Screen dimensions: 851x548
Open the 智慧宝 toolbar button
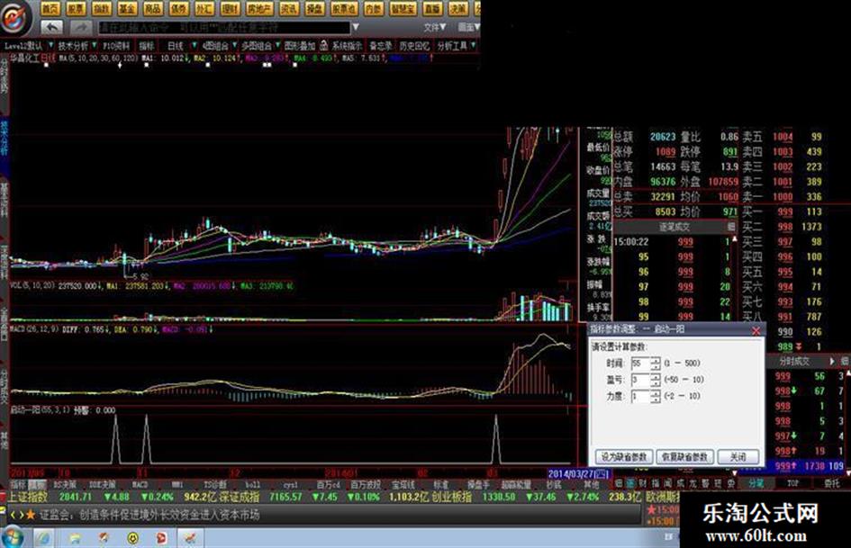coord(403,8)
